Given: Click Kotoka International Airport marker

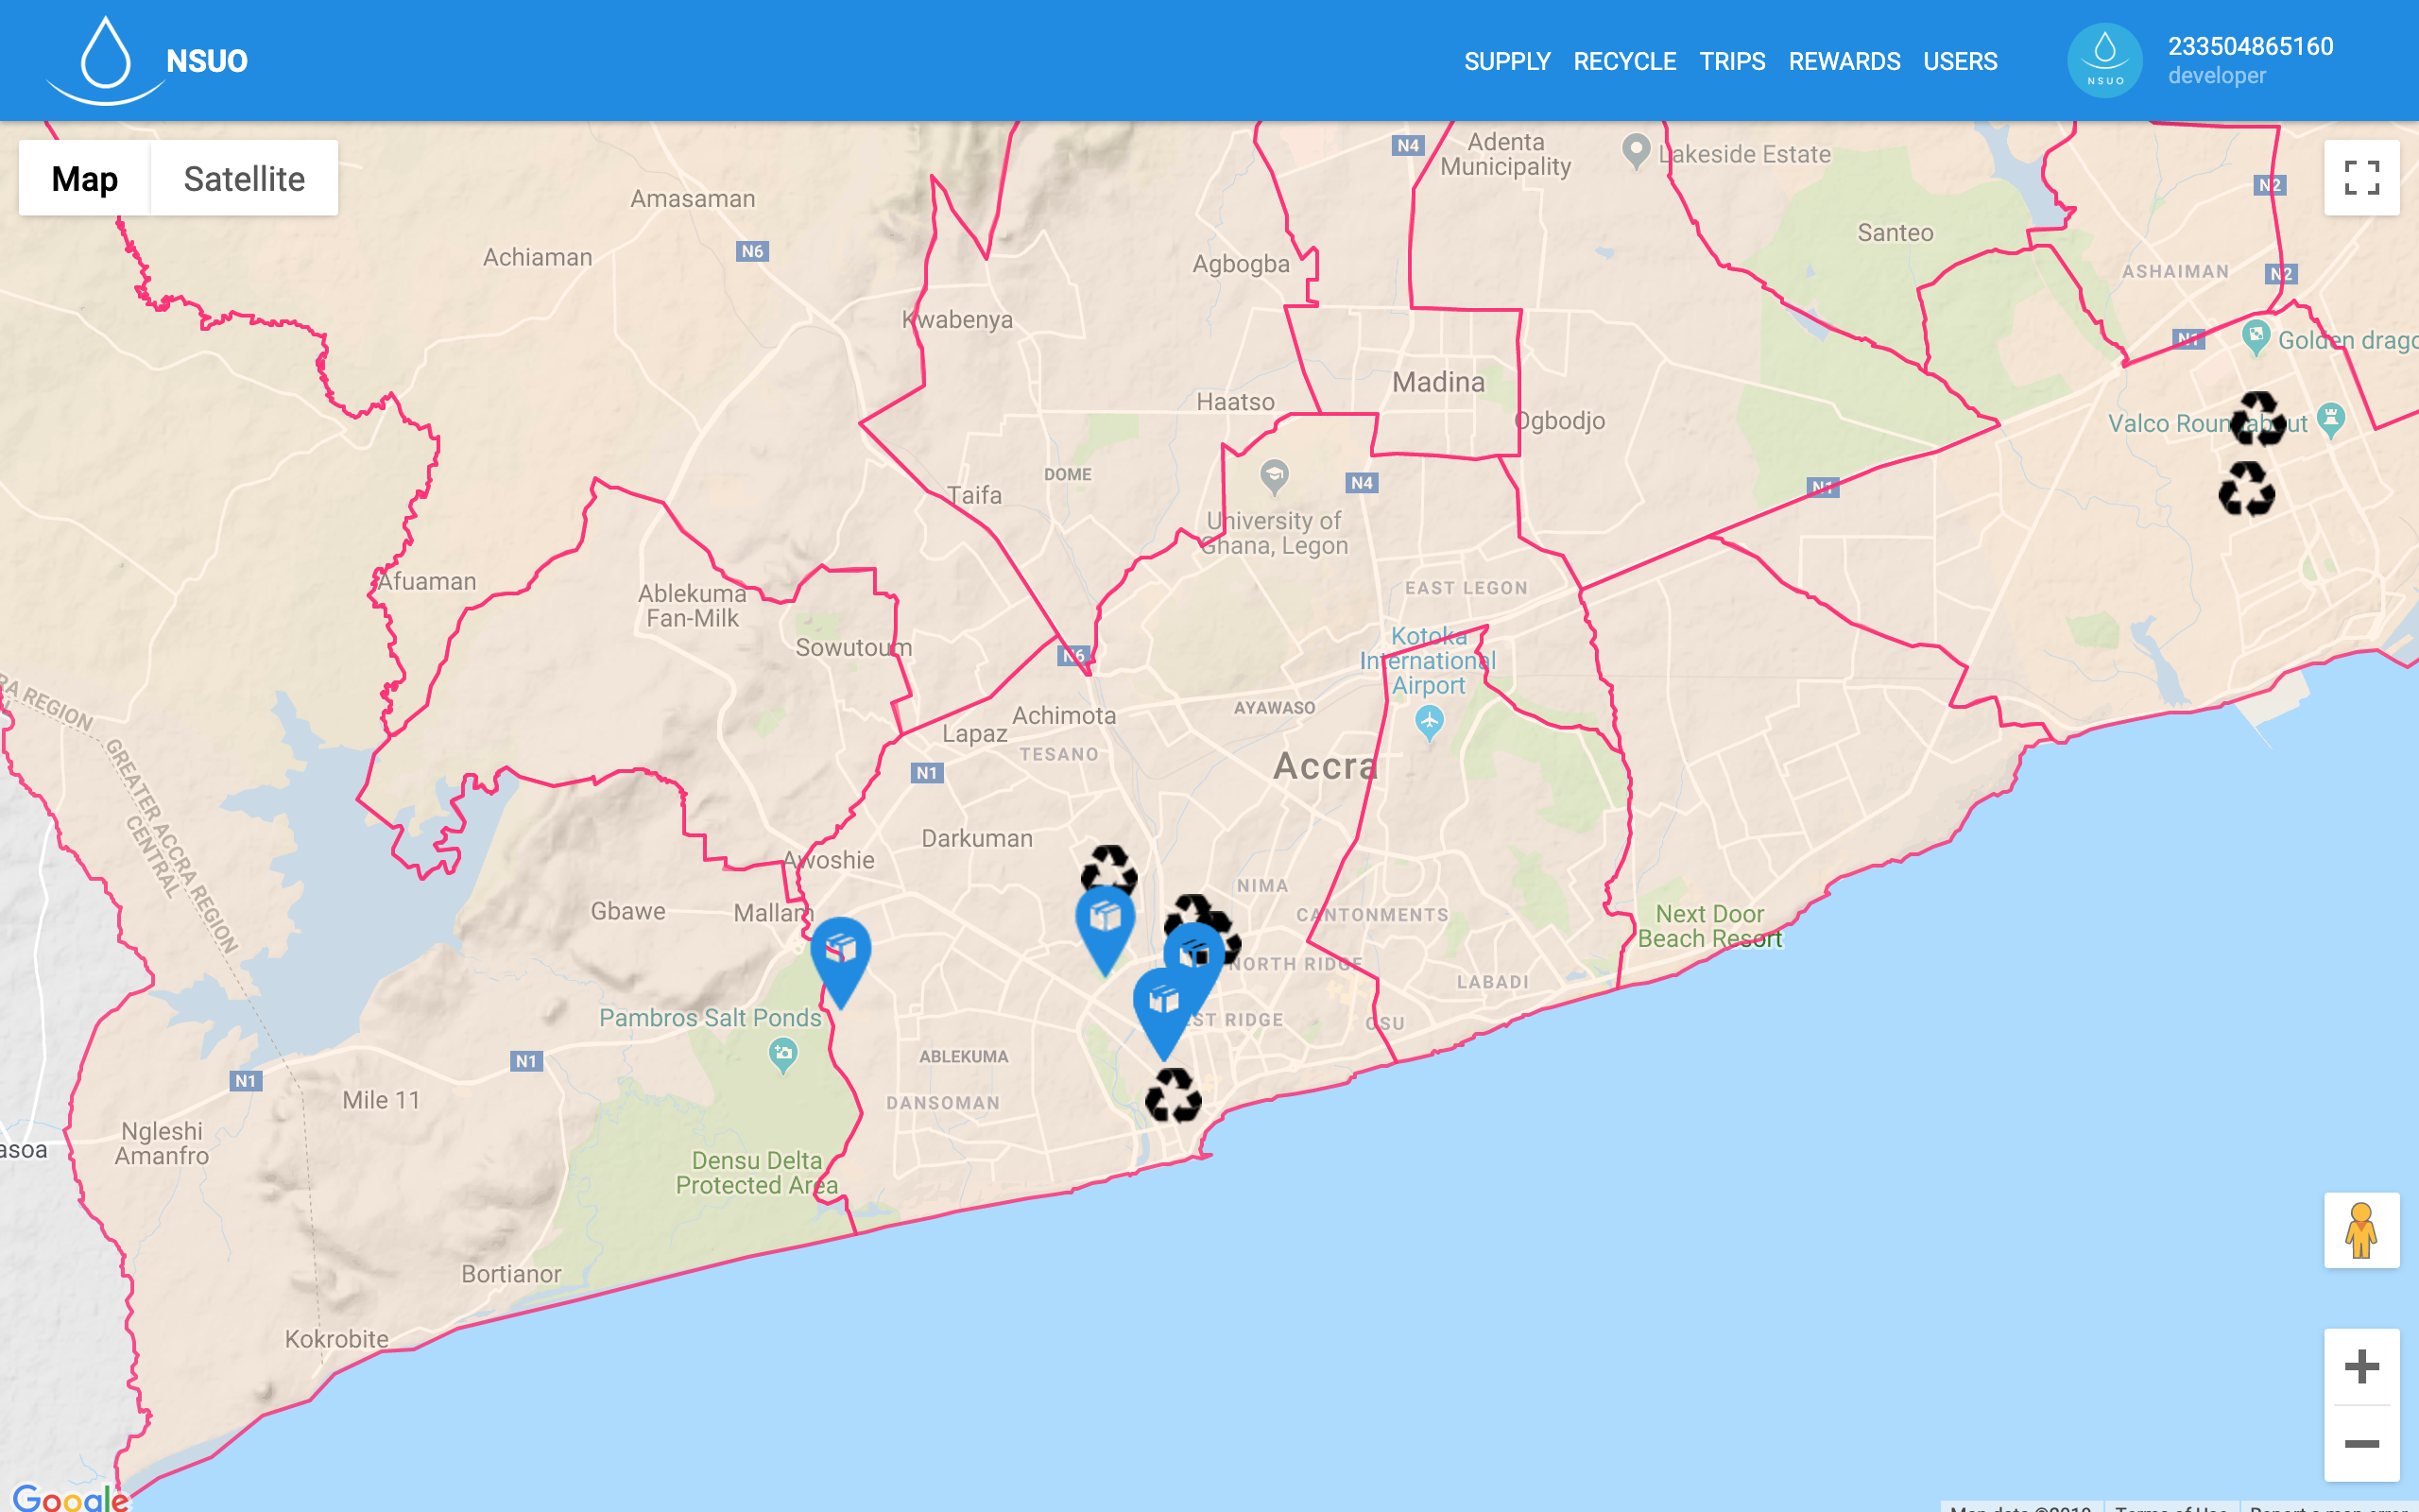Looking at the screenshot, I should pos(1430,721).
